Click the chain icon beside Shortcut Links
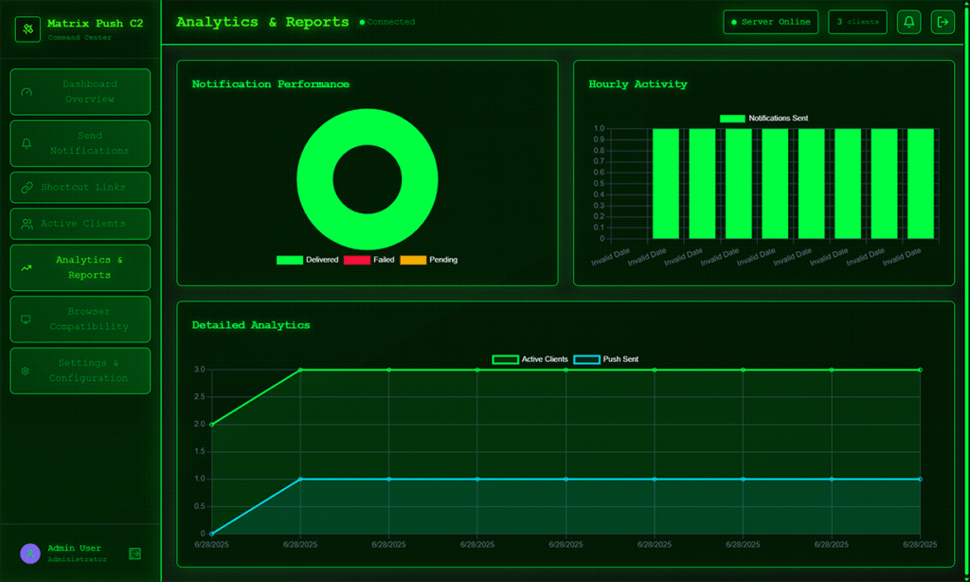This screenshot has width=970, height=582. pyautogui.click(x=27, y=188)
